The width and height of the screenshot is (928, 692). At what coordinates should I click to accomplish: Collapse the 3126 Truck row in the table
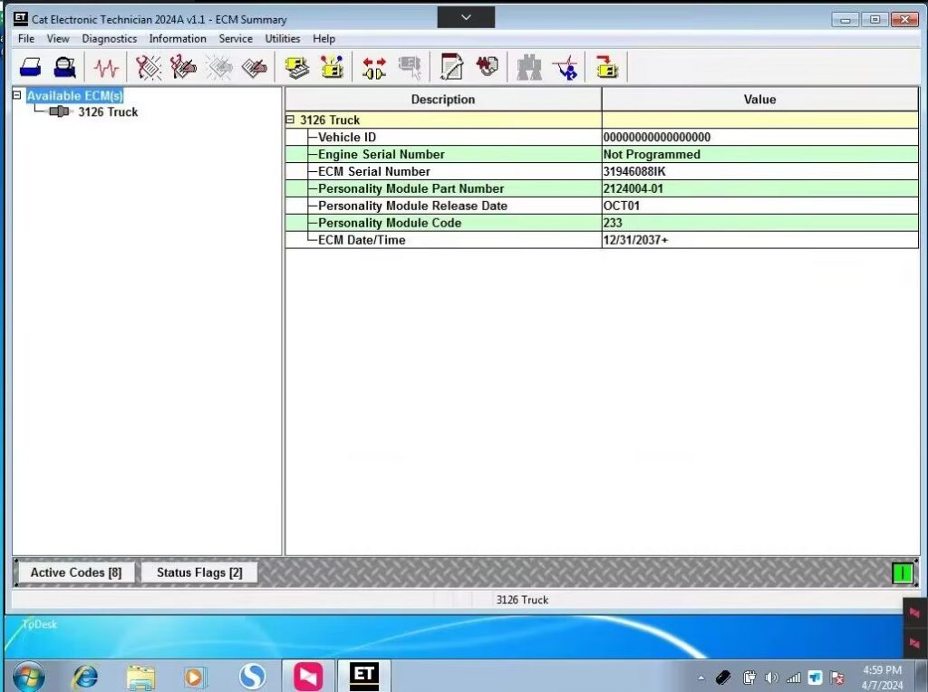(x=290, y=120)
